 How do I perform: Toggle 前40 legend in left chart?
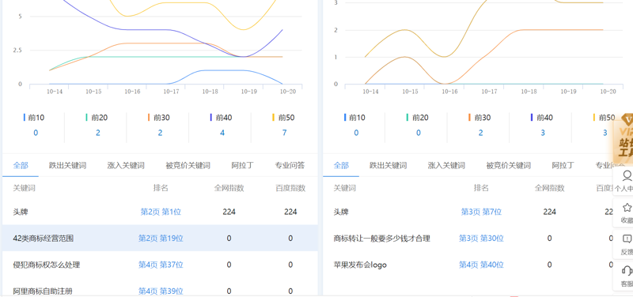[x=221, y=118]
